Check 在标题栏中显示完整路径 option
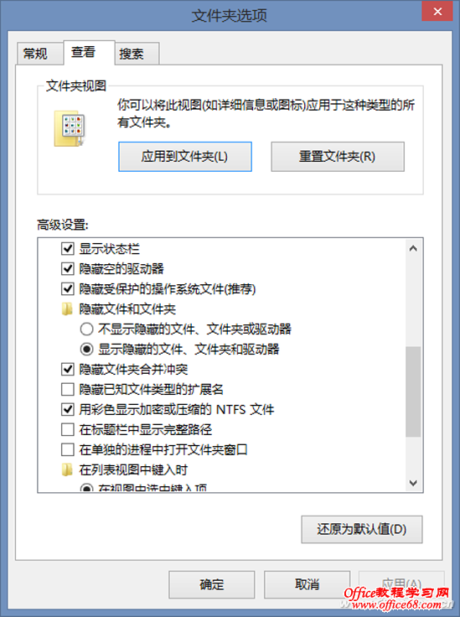Viewport: 460px width, 617px height. (68, 430)
